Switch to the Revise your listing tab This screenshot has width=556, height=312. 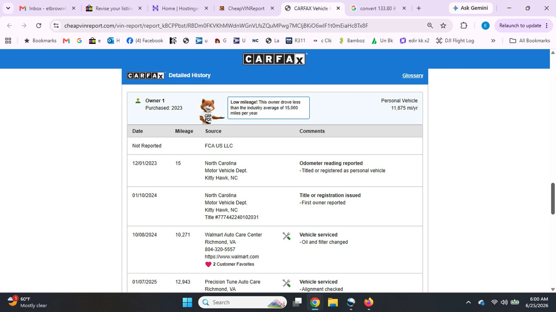[x=114, y=8]
